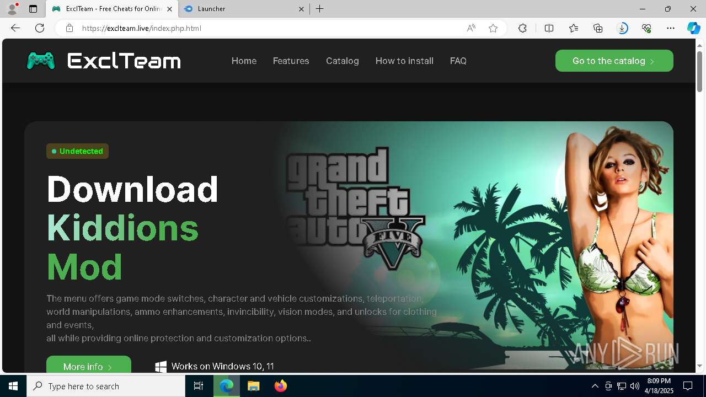
Task: Open Microsoft Edge from the taskbar
Action: tap(227, 386)
